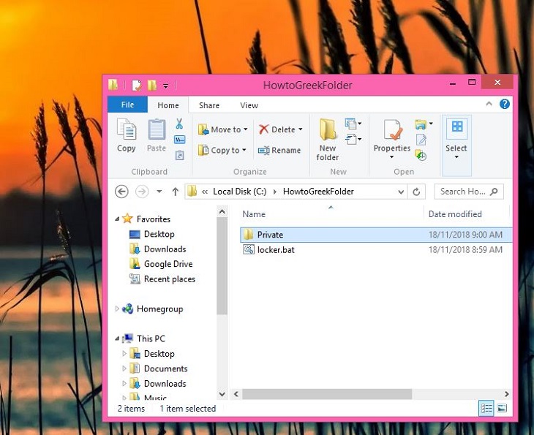The height and width of the screenshot is (435, 534).
Task: Click the Help question mark icon
Action: click(x=504, y=104)
